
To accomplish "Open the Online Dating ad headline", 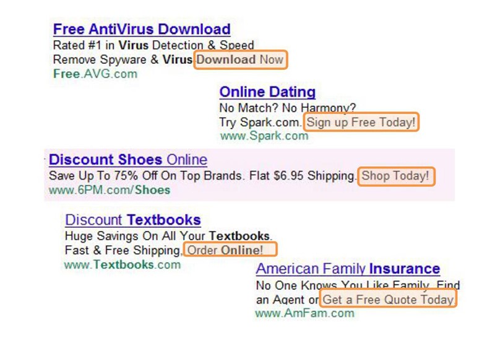I will [x=267, y=92].
